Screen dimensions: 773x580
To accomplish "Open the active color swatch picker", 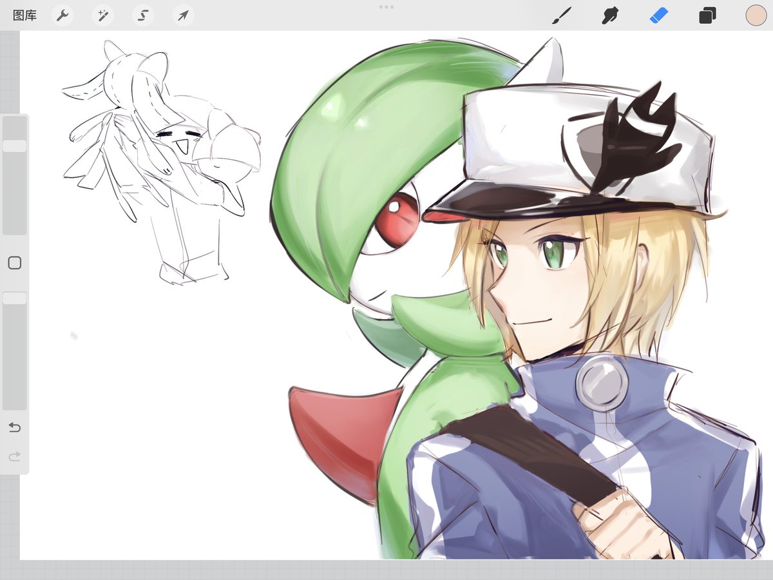I will pyautogui.click(x=756, y=15).
